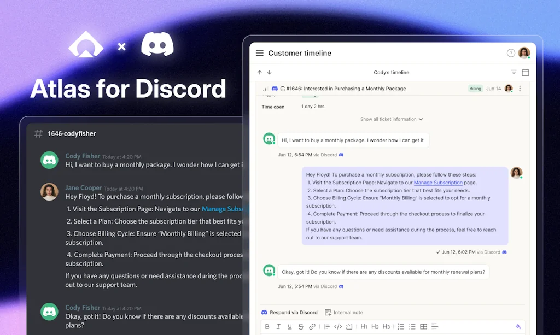Open the timeline filter icon
Screen dimensions: 560x335
click(x=514, y=72)
